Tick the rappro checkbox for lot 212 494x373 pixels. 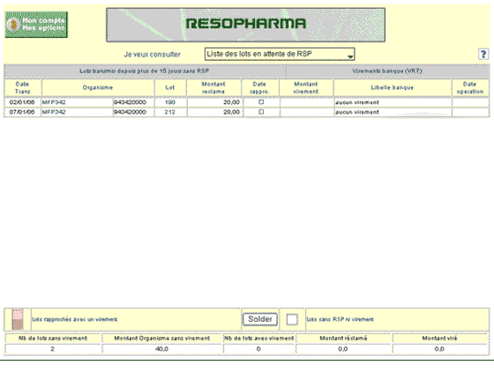pos(261,112)
